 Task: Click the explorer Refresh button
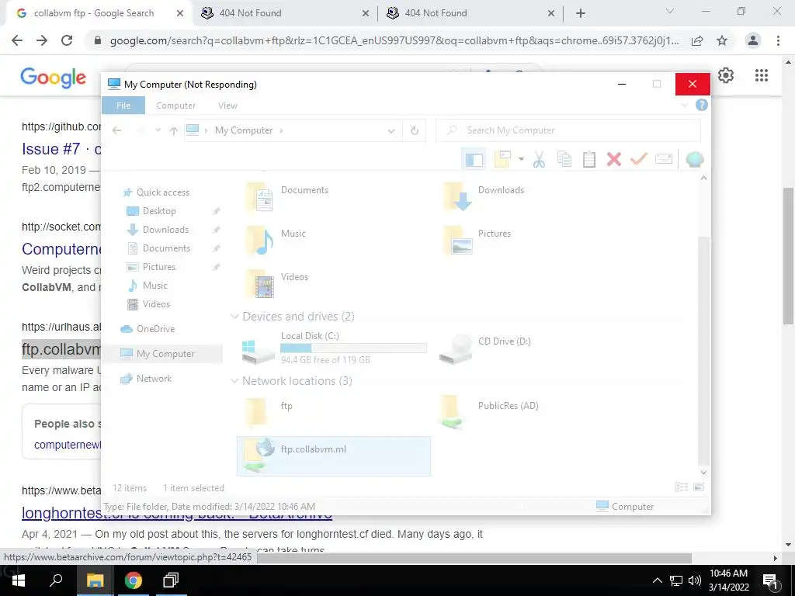[x=415, y=130]
